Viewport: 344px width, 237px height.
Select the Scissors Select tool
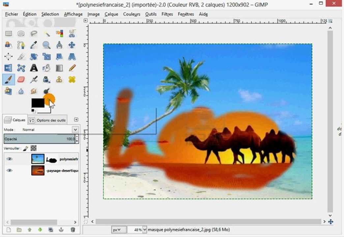point(72,33)
